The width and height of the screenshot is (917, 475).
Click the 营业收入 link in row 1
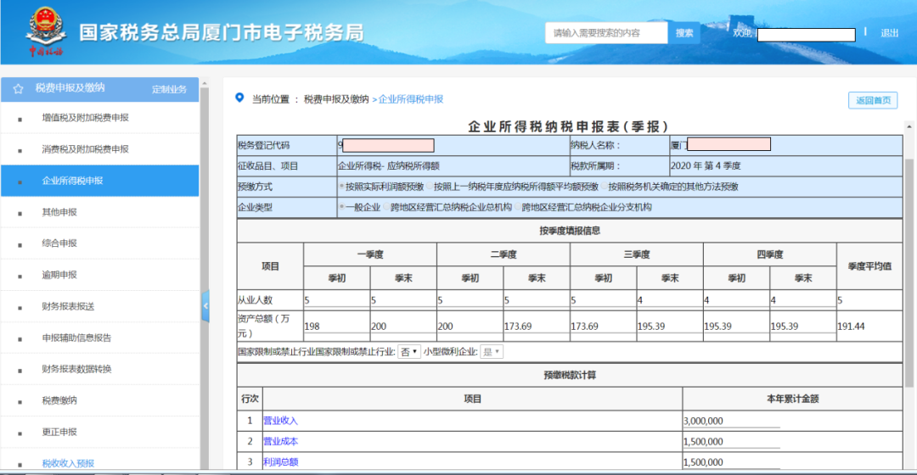point(280,421)
